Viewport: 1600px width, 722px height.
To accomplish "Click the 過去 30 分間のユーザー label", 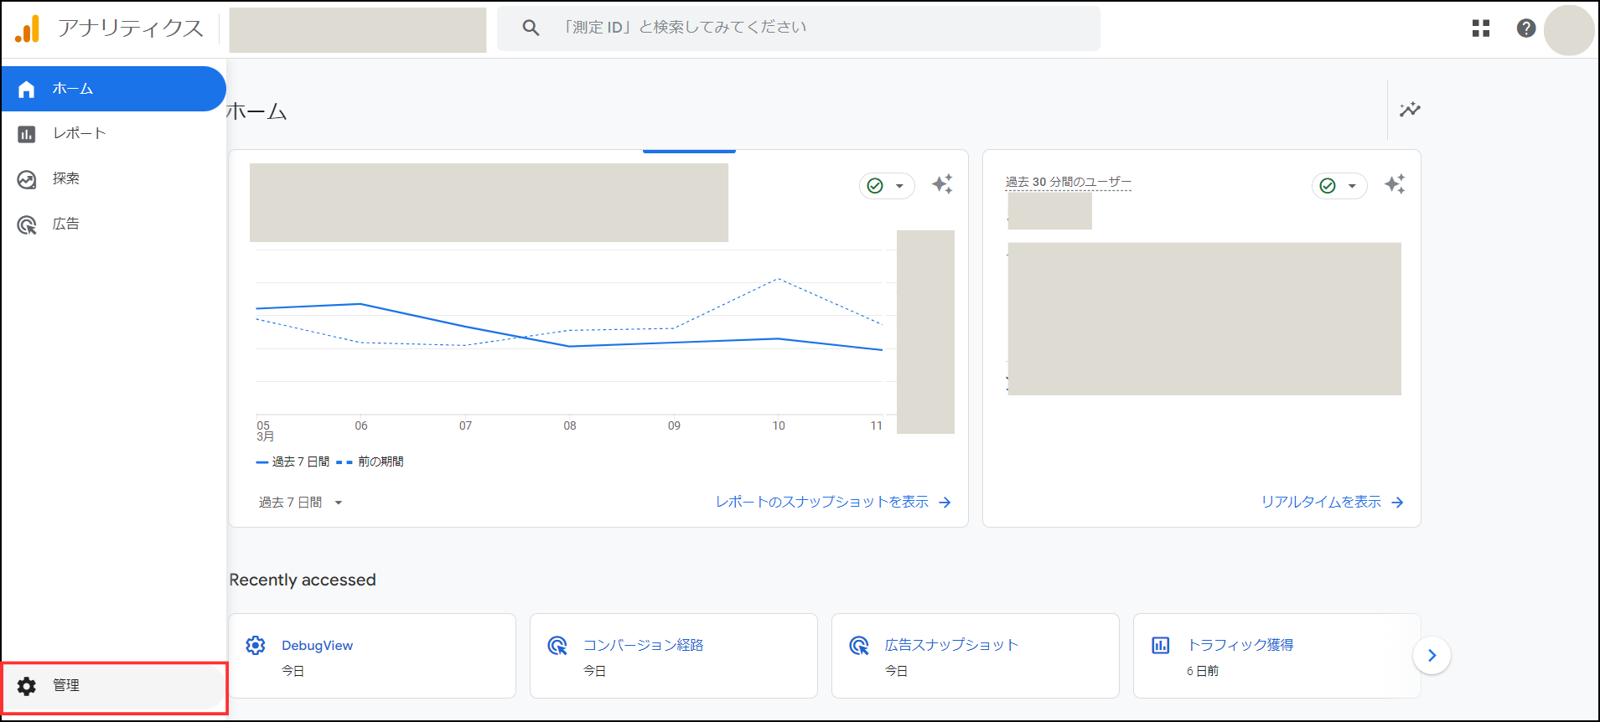I will (1069, 182).
